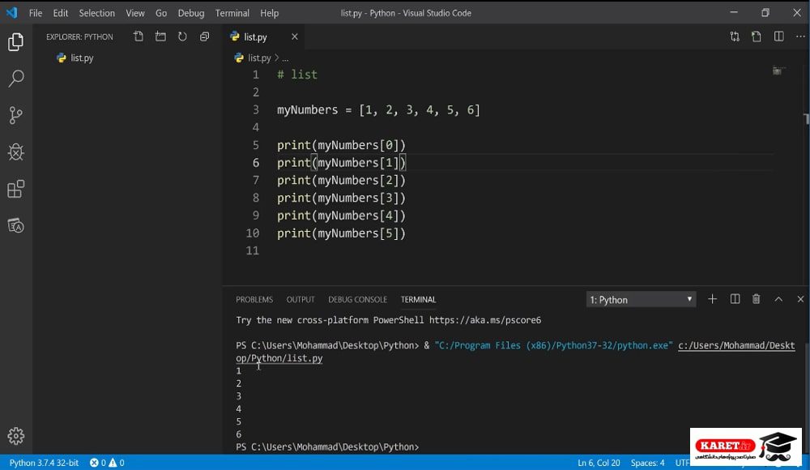Open the Search view in activity bar

(x=16, y=79)
